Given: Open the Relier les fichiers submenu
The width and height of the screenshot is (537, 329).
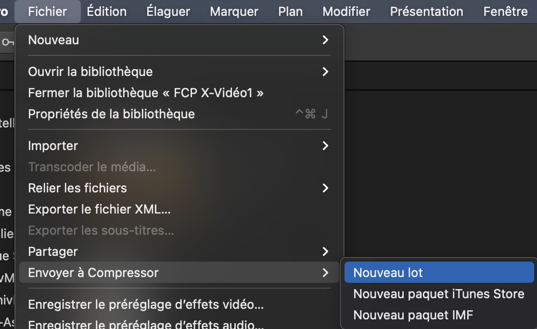Looking at the screenshot, I should (77, 188).
